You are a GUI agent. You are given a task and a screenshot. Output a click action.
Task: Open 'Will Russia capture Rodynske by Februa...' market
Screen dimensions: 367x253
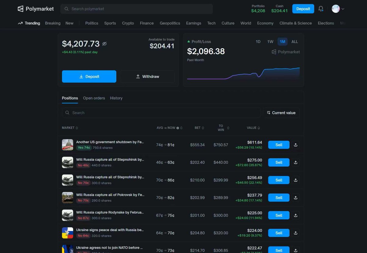pos(110,213)
